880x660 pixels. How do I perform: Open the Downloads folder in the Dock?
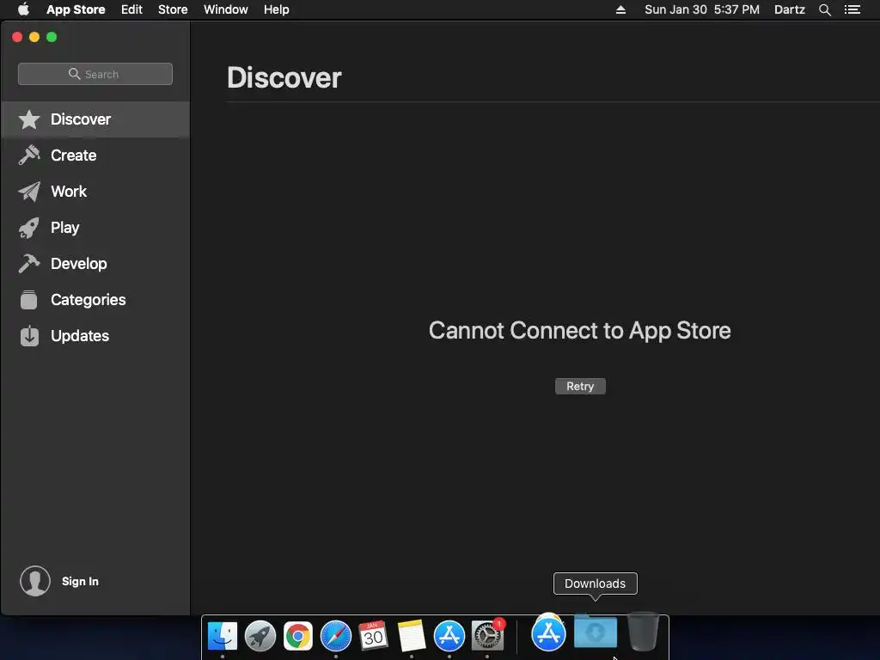tap(596, 632)
